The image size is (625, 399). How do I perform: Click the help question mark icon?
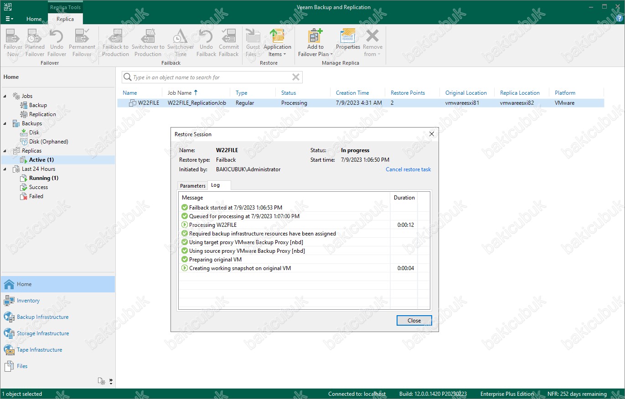(x=619, y=18)
